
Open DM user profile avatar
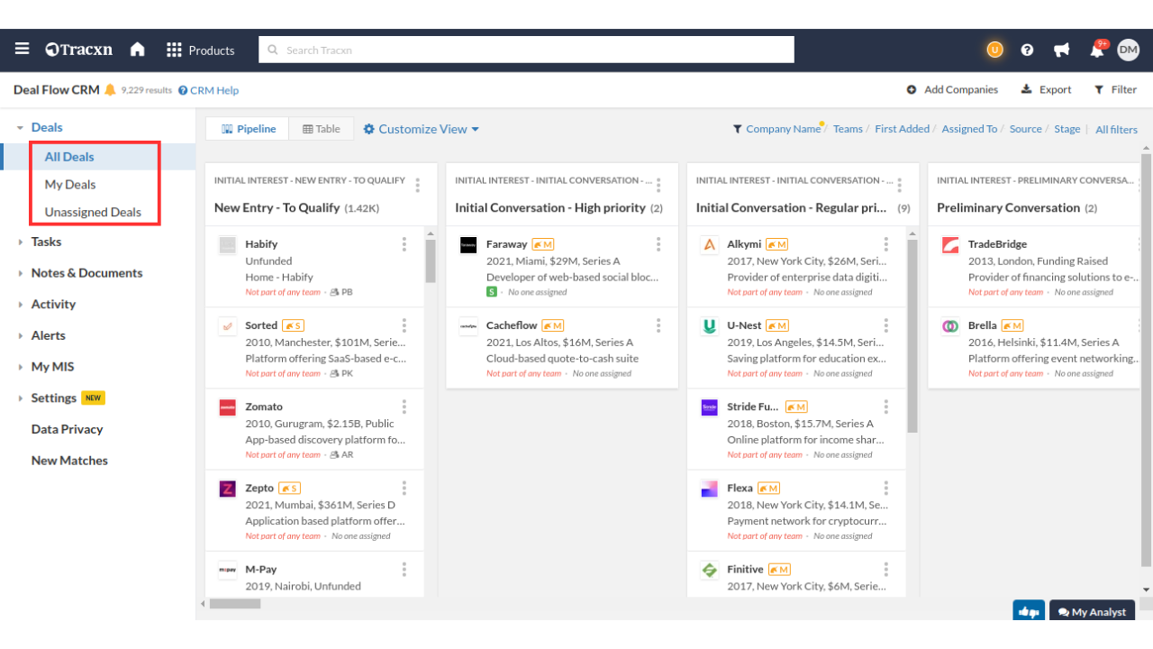pos(1128,50)
